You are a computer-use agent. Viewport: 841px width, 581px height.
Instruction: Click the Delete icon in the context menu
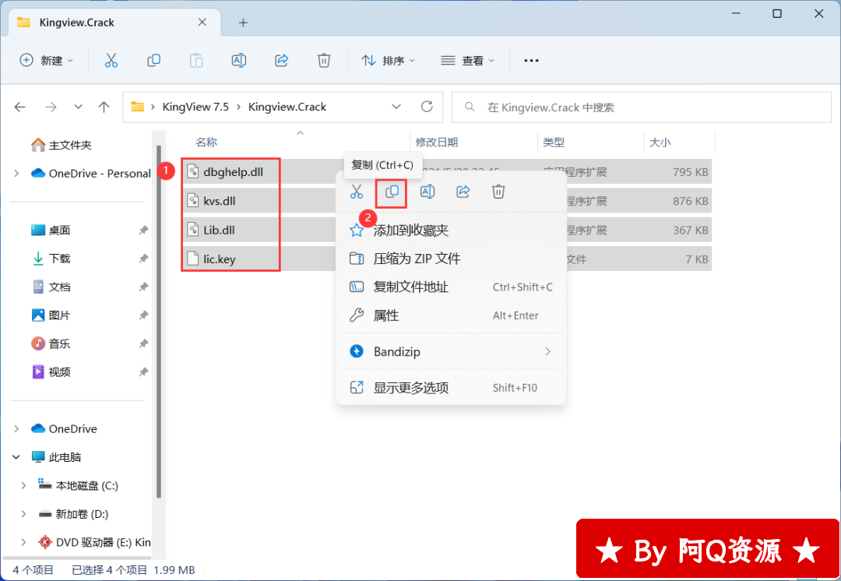coord(498,192)
